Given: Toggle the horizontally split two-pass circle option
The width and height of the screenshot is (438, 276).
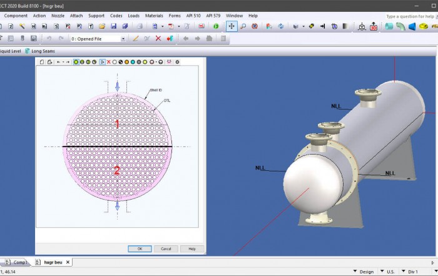Looking at the screenshot, I should [82, 62].
